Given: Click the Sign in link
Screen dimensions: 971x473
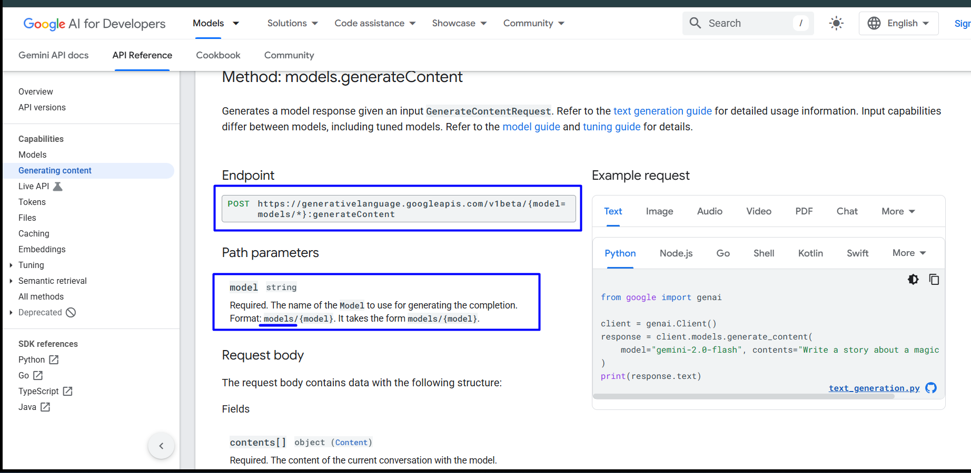Looking at the screenshot, I should [x=963, y=23].
